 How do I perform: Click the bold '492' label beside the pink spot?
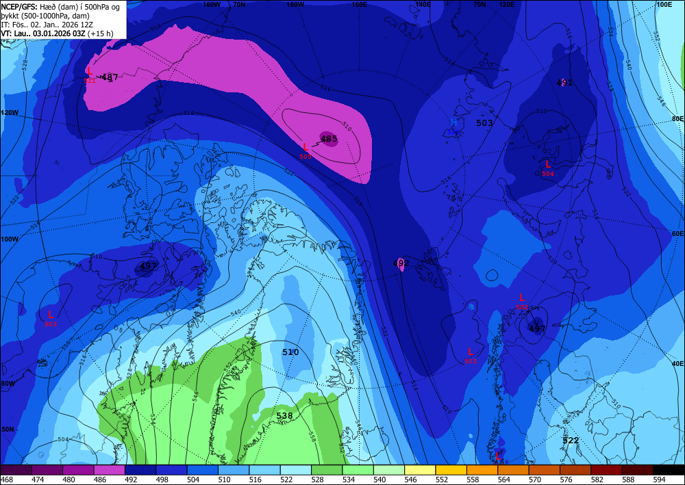(401, 263)
